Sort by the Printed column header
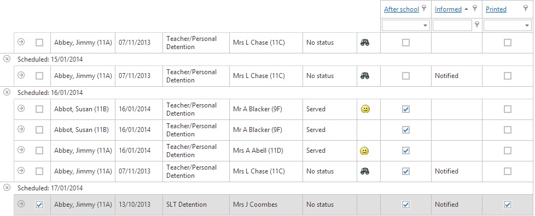Viewport: 535px width, 216px height. pos(496,9)
